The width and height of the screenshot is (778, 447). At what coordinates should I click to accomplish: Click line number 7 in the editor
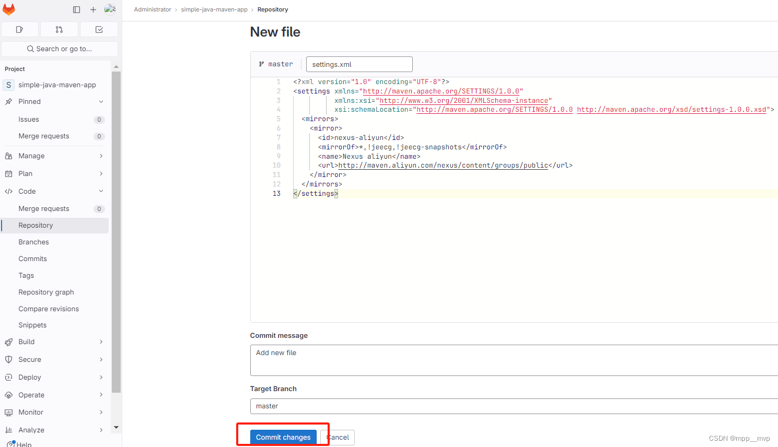tap(278, 138)
